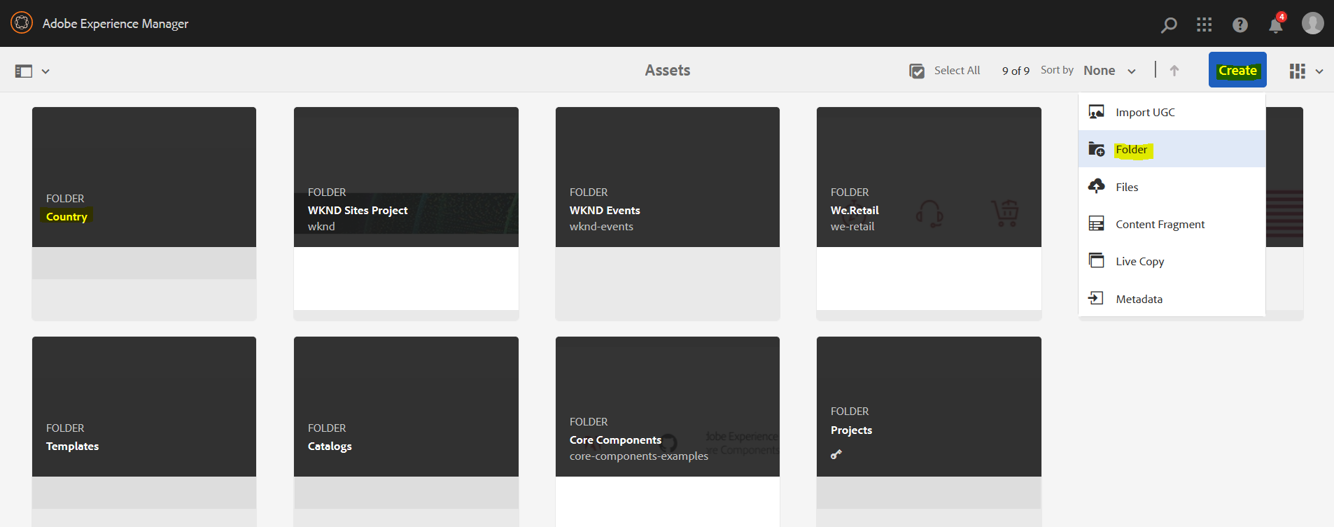Click the Assets page title

pyautogui.click(x=668, y=70)
